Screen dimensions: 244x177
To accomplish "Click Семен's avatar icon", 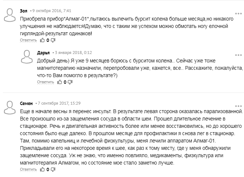I will click(x=9, y=107).
